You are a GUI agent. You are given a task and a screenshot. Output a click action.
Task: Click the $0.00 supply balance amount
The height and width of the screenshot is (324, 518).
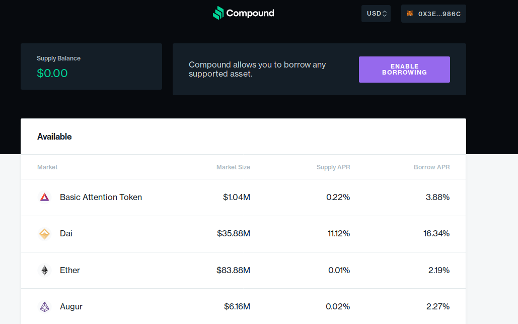[x=52, y=73]
